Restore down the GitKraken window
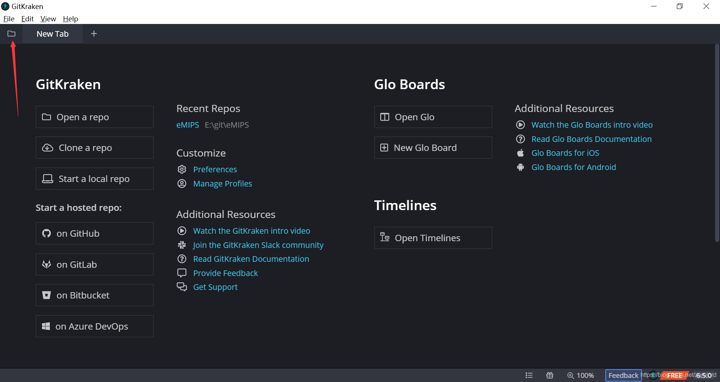Image resolution: width=720 pixels, height=382 pixels. [680, 6]
